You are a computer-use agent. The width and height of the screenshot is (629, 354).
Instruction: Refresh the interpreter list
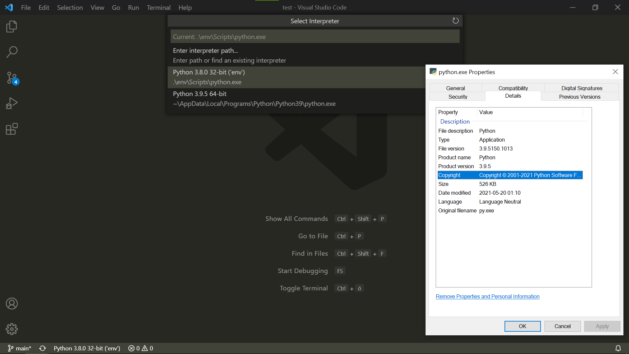(455, 21)
